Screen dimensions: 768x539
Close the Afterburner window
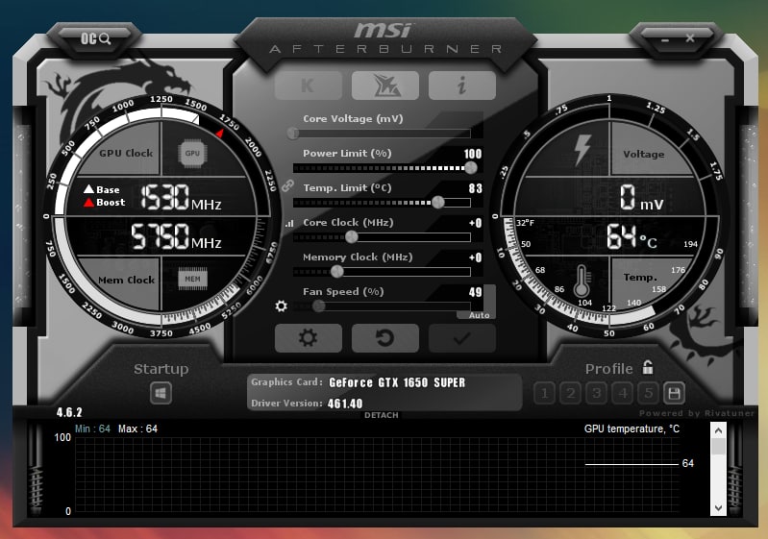tap(690, 37)
